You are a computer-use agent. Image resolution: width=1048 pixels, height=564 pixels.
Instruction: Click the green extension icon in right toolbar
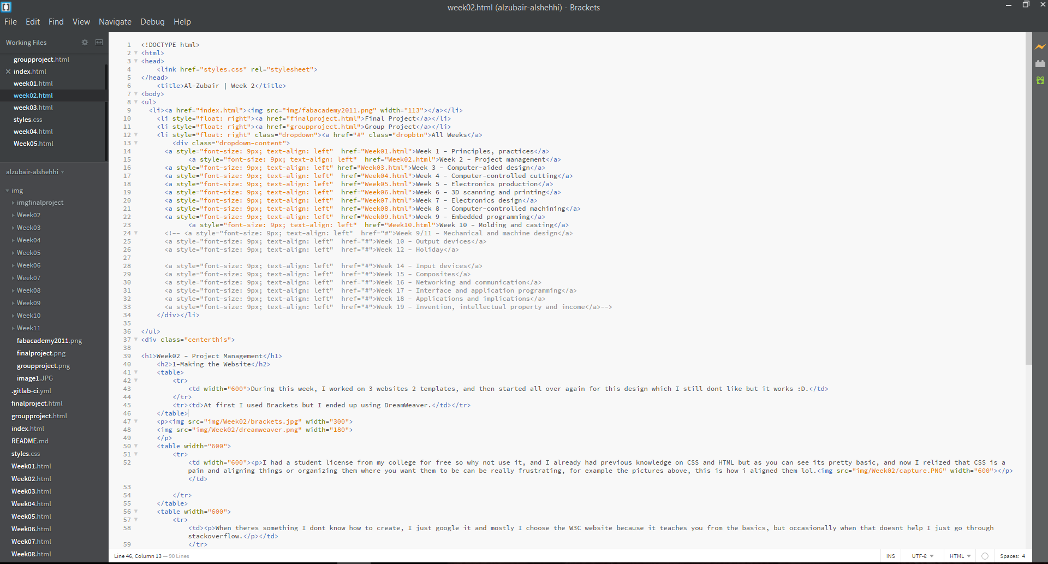point(1040,80)
